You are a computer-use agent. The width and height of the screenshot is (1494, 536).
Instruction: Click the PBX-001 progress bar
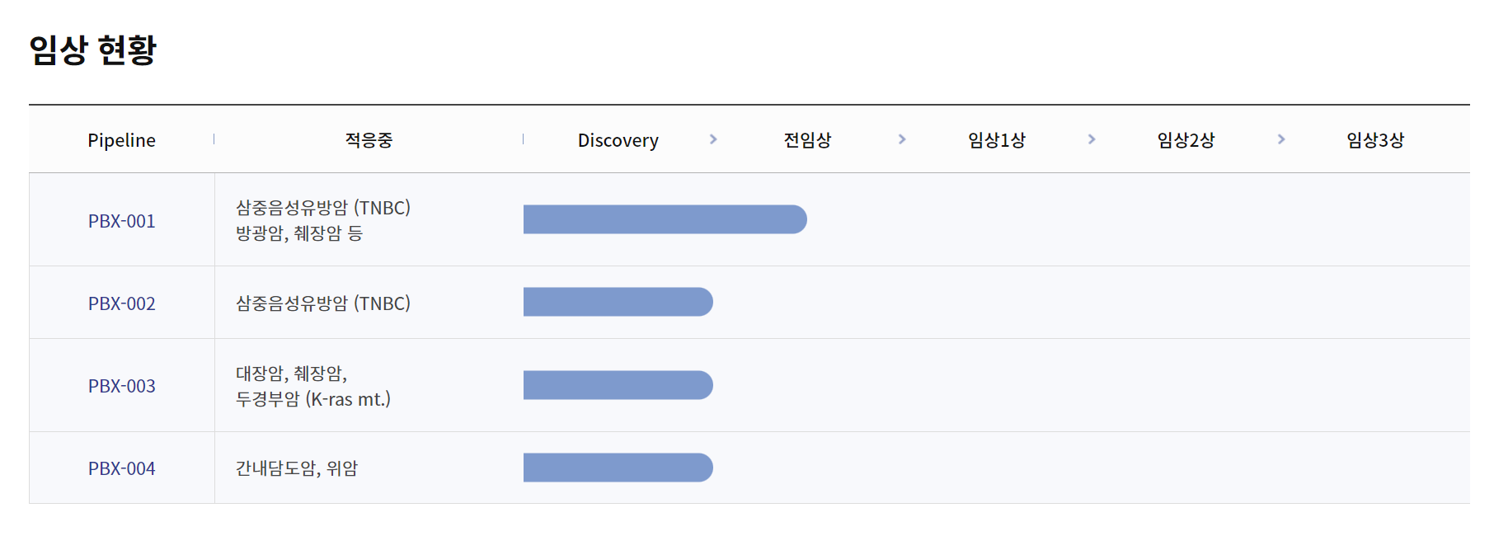[665, 219]
